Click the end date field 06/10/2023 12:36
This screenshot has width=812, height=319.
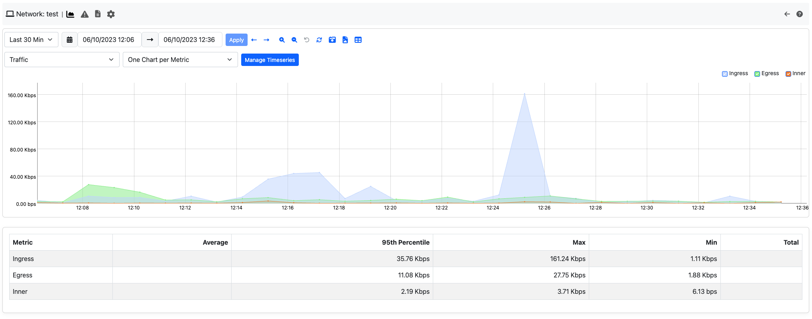click(x=190, y=40)
